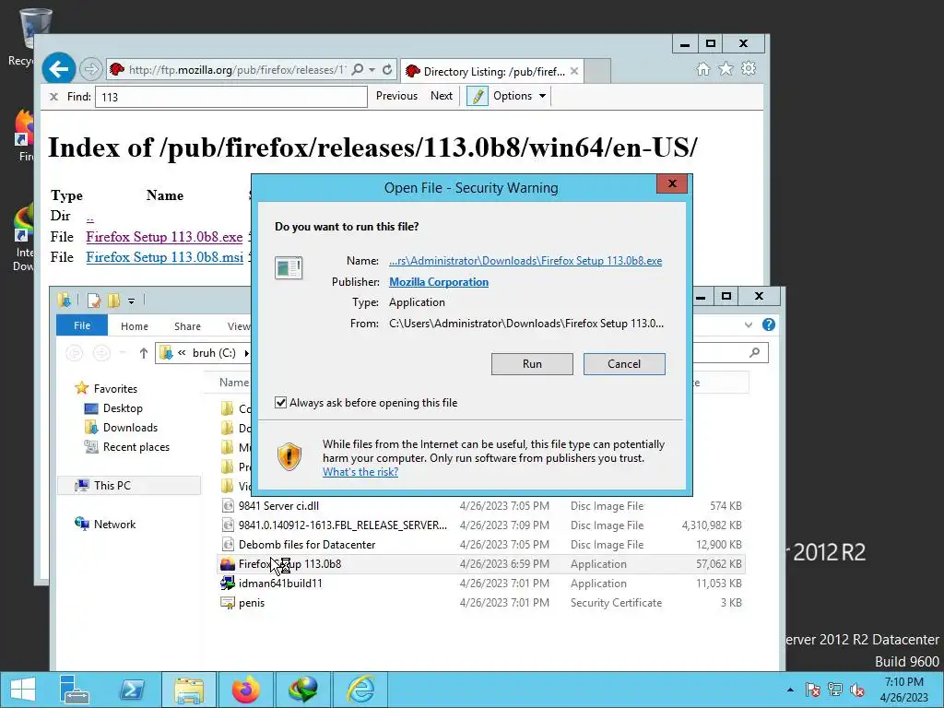The height and width of the screenshot is (708, 944).
Task: Close the Find bar
Action: coord(53,96)
